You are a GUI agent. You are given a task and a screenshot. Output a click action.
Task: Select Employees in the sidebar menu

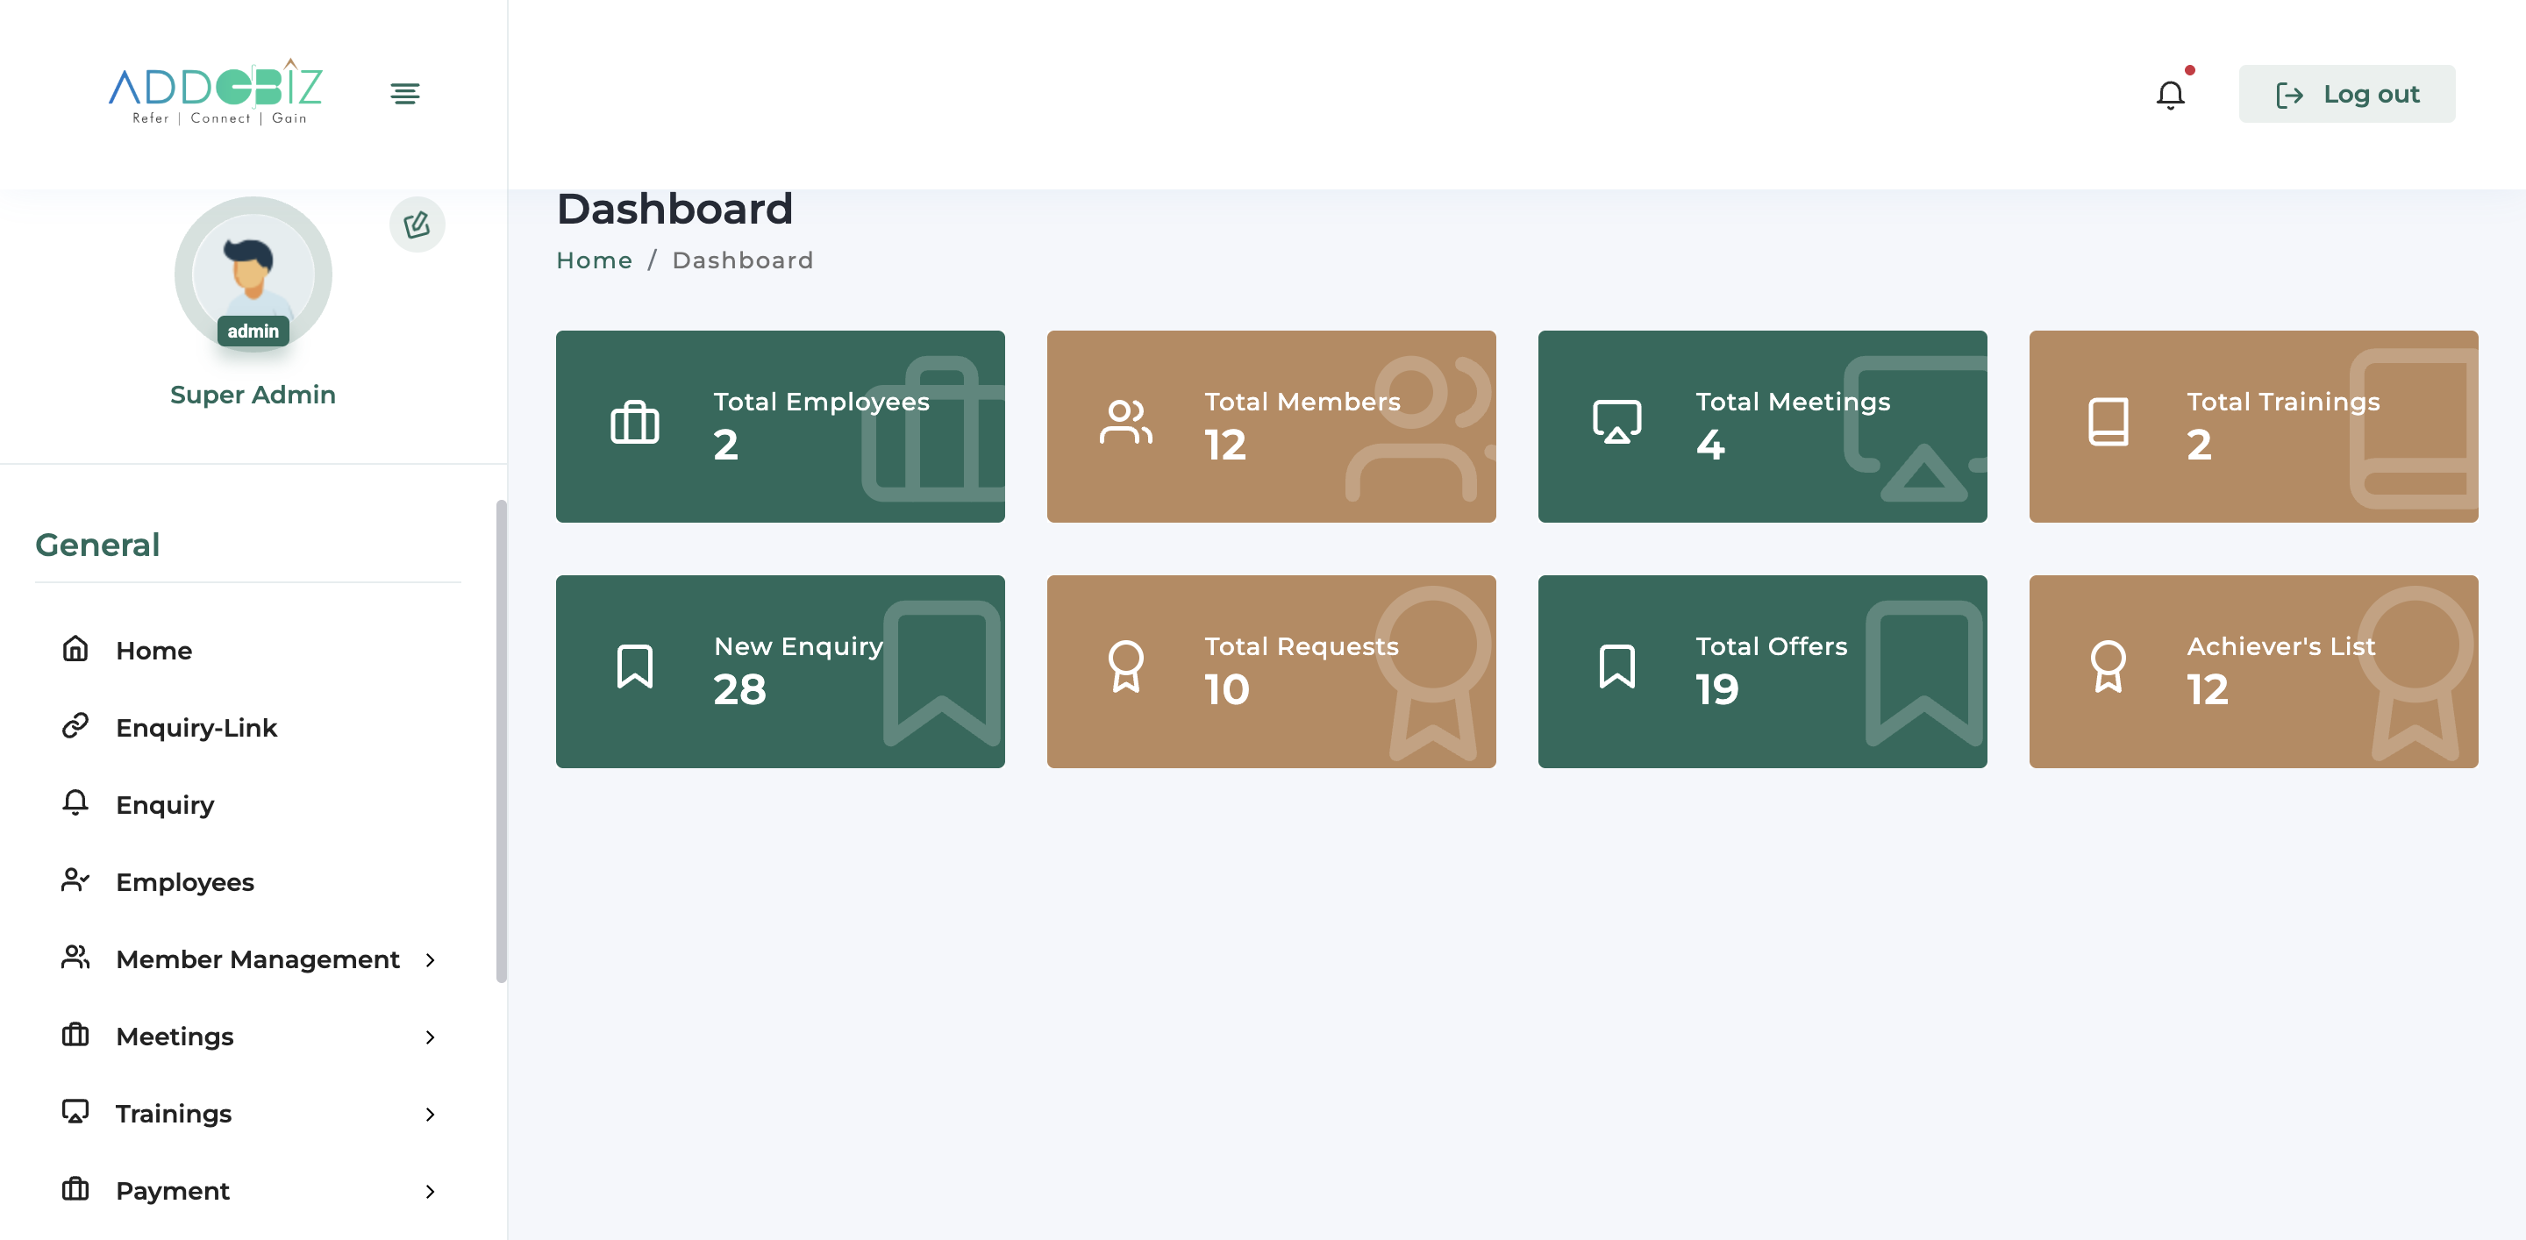[x=184, y=882]
